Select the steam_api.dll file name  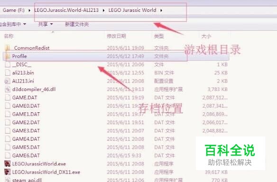click(x=27, y=180)
